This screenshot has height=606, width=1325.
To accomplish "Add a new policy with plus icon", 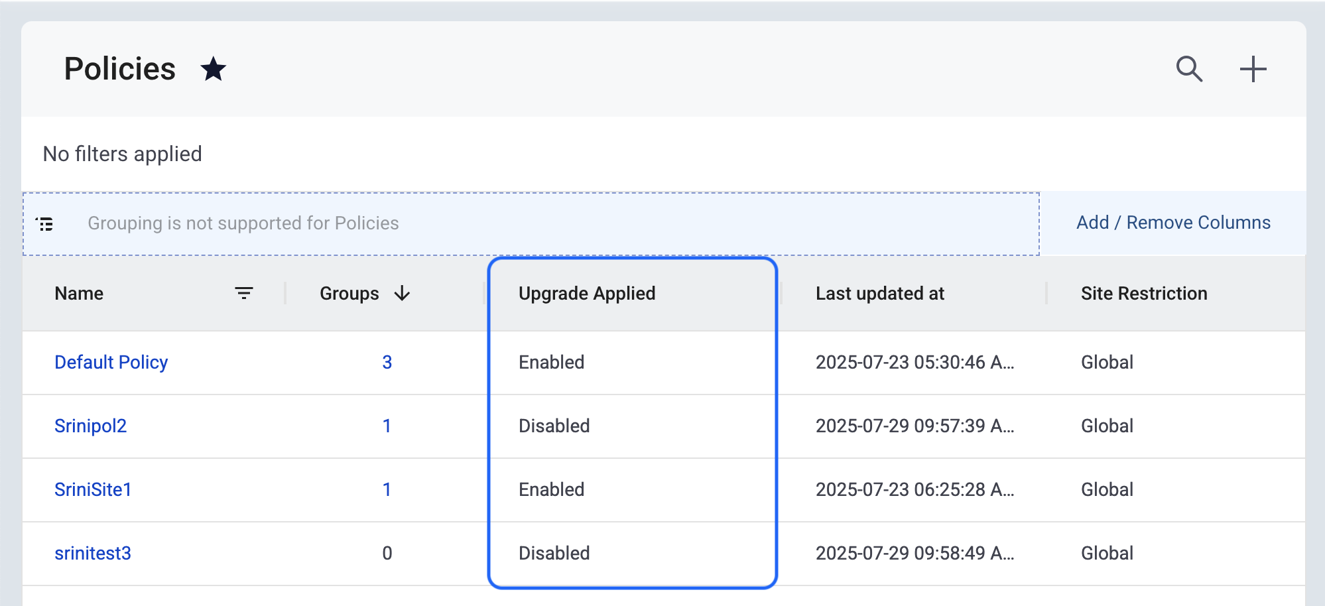I will click(1253, 69).
